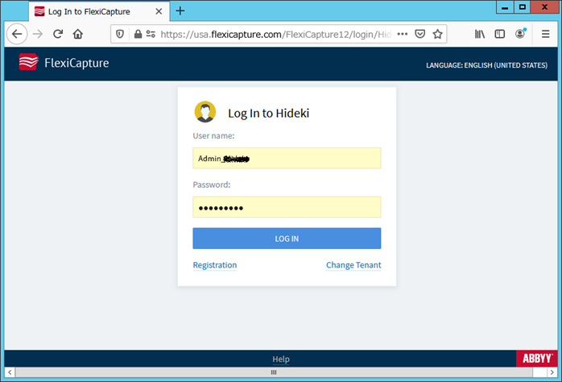Show site security via the padlock icon
Screen dimensions: 562x382
click(x=138, y=34)
